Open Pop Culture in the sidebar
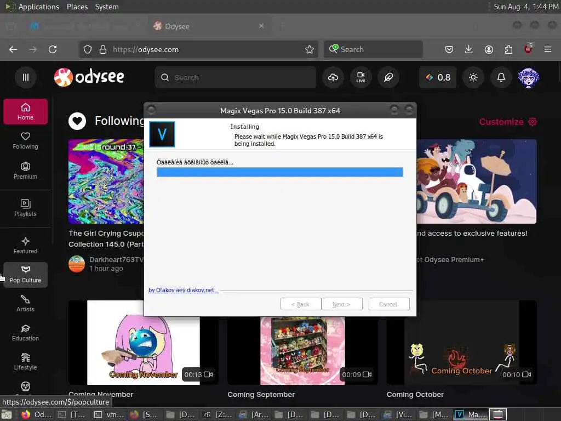The height and width of the screenshot is (421, 561). (x=25, y=275)
